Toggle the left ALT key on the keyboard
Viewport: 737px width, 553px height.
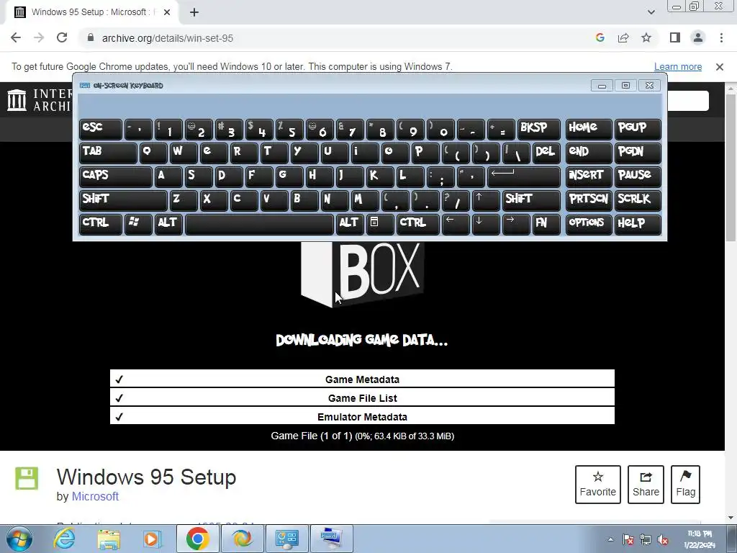168,225
